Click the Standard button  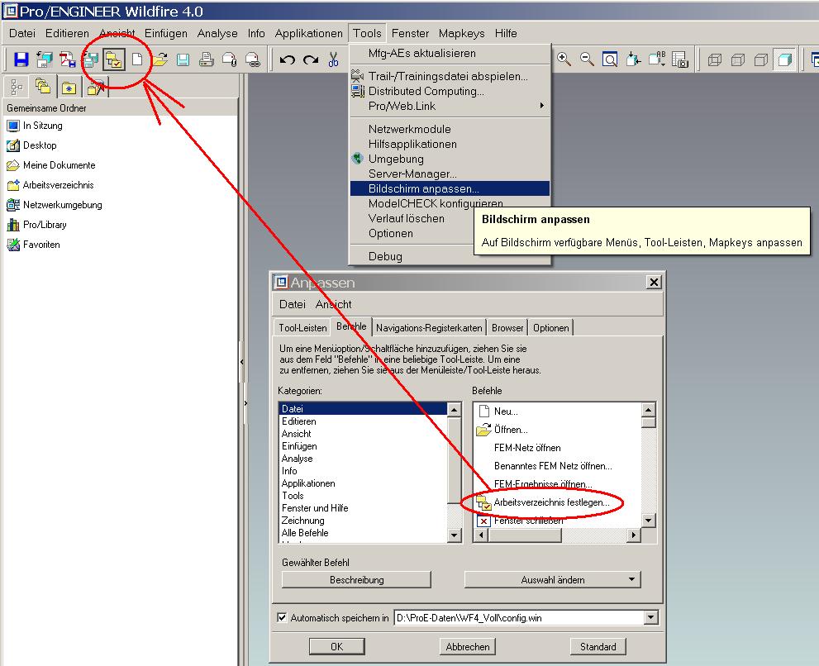(598, 647)
